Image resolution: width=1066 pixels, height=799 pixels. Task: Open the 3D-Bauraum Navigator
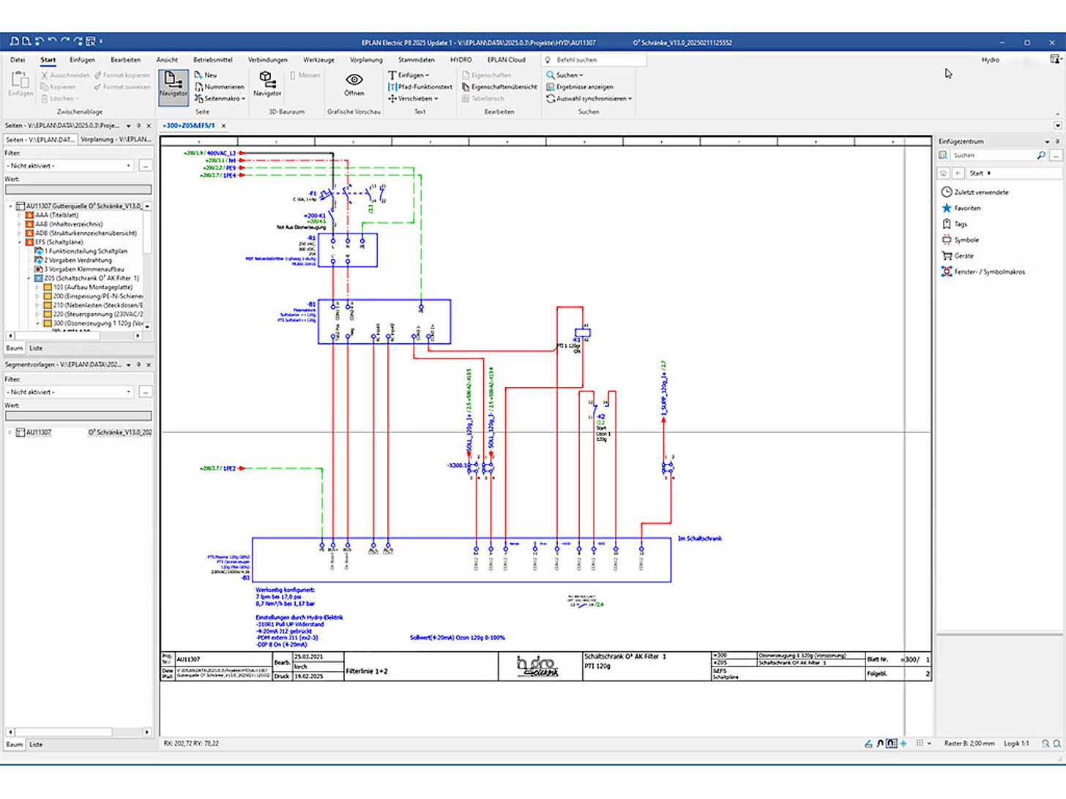click(x=267, y=83)
